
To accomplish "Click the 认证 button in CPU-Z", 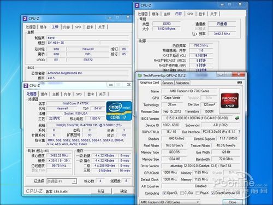I will click(101, 191).
